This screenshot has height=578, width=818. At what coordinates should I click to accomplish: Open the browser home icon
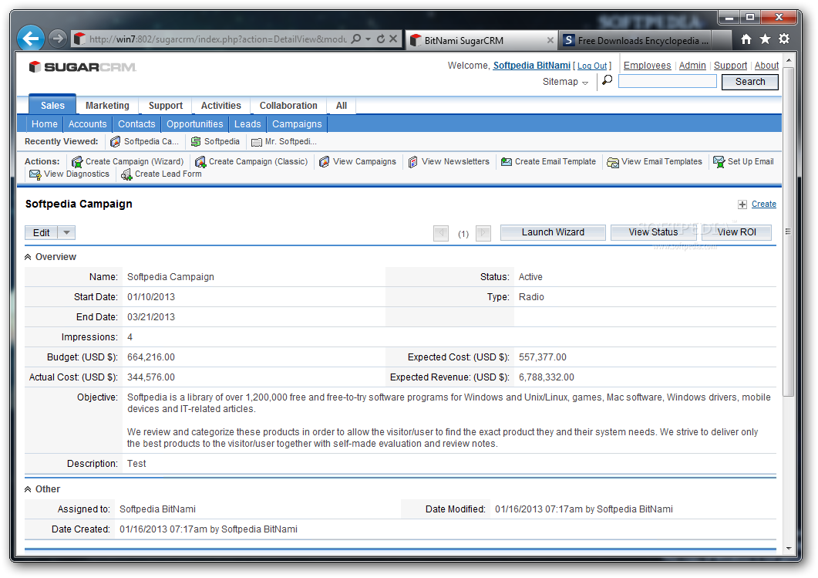coord(746,39)
